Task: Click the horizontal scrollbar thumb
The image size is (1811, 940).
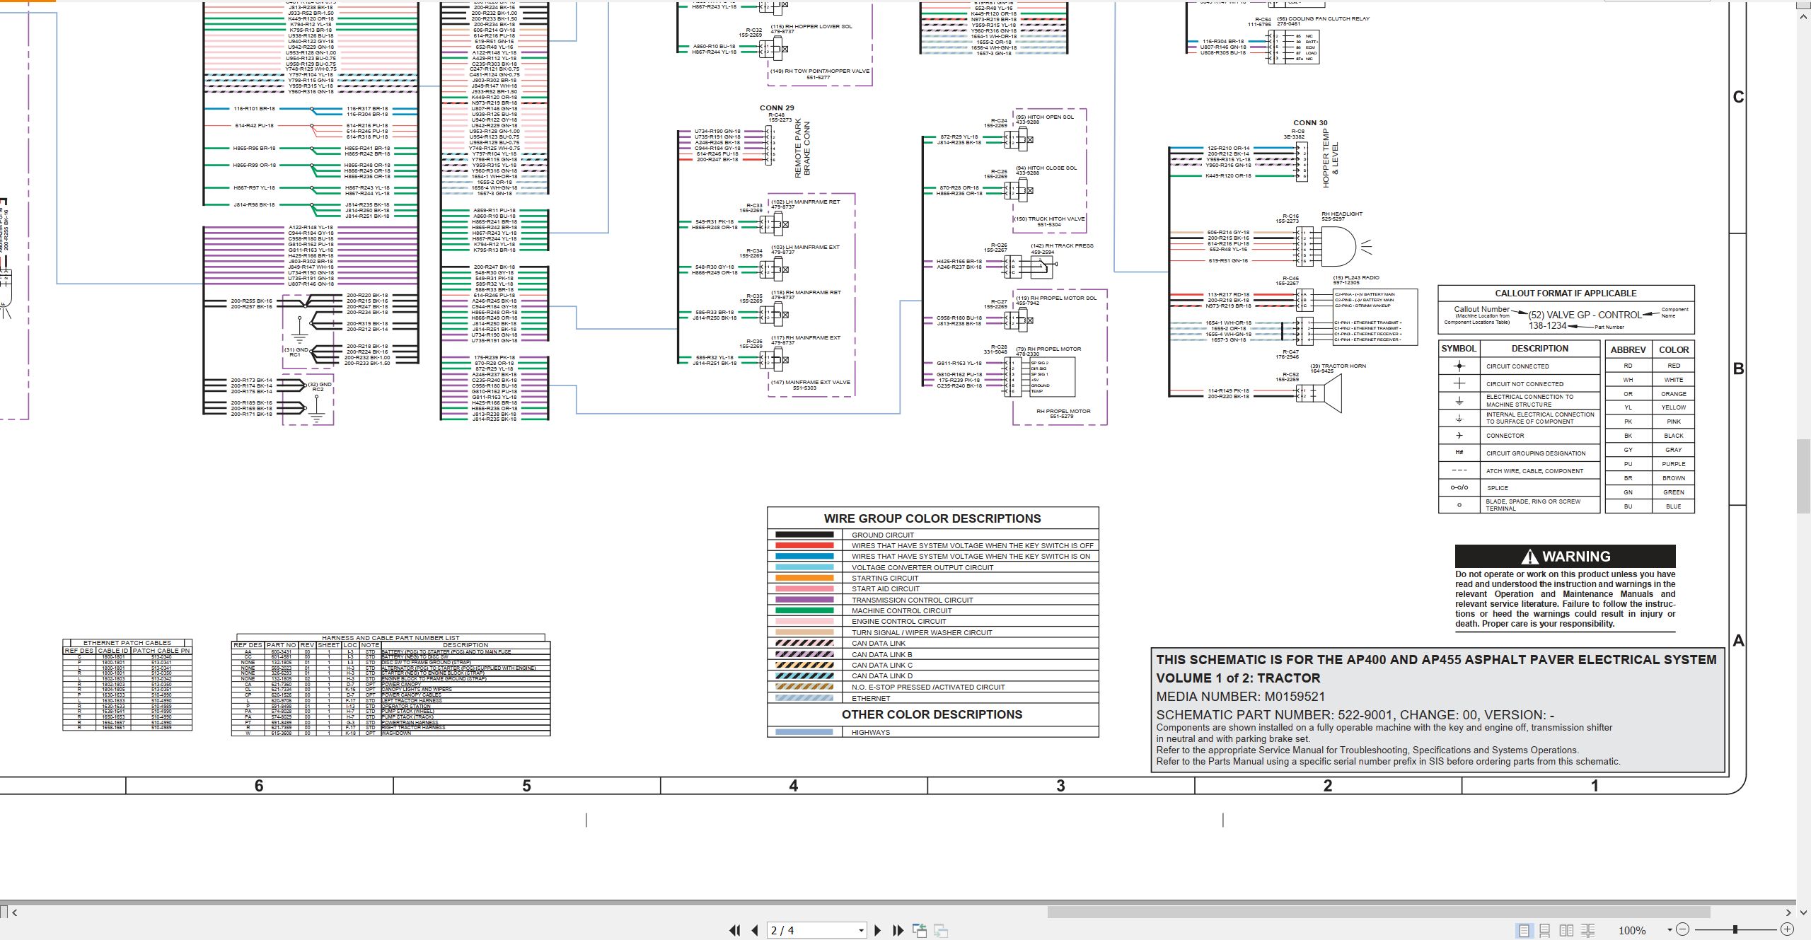Action: (x=1378, y=912)
